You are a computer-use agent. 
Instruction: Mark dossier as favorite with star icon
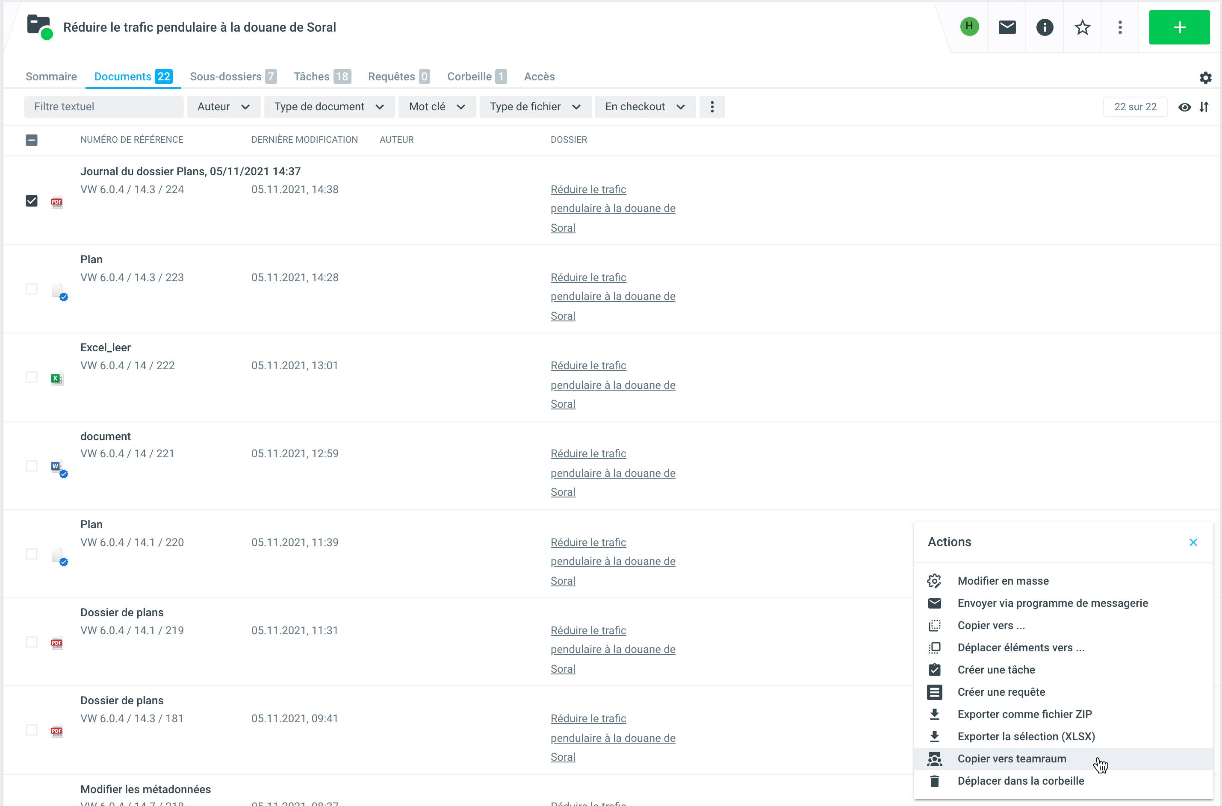1082,27
